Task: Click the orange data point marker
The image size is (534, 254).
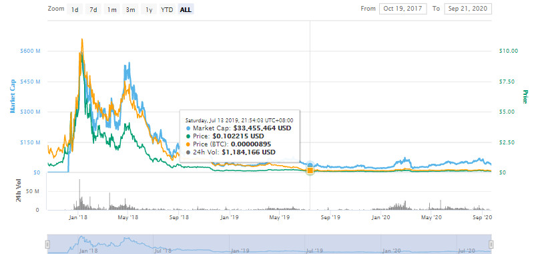Action: [310, 170]
